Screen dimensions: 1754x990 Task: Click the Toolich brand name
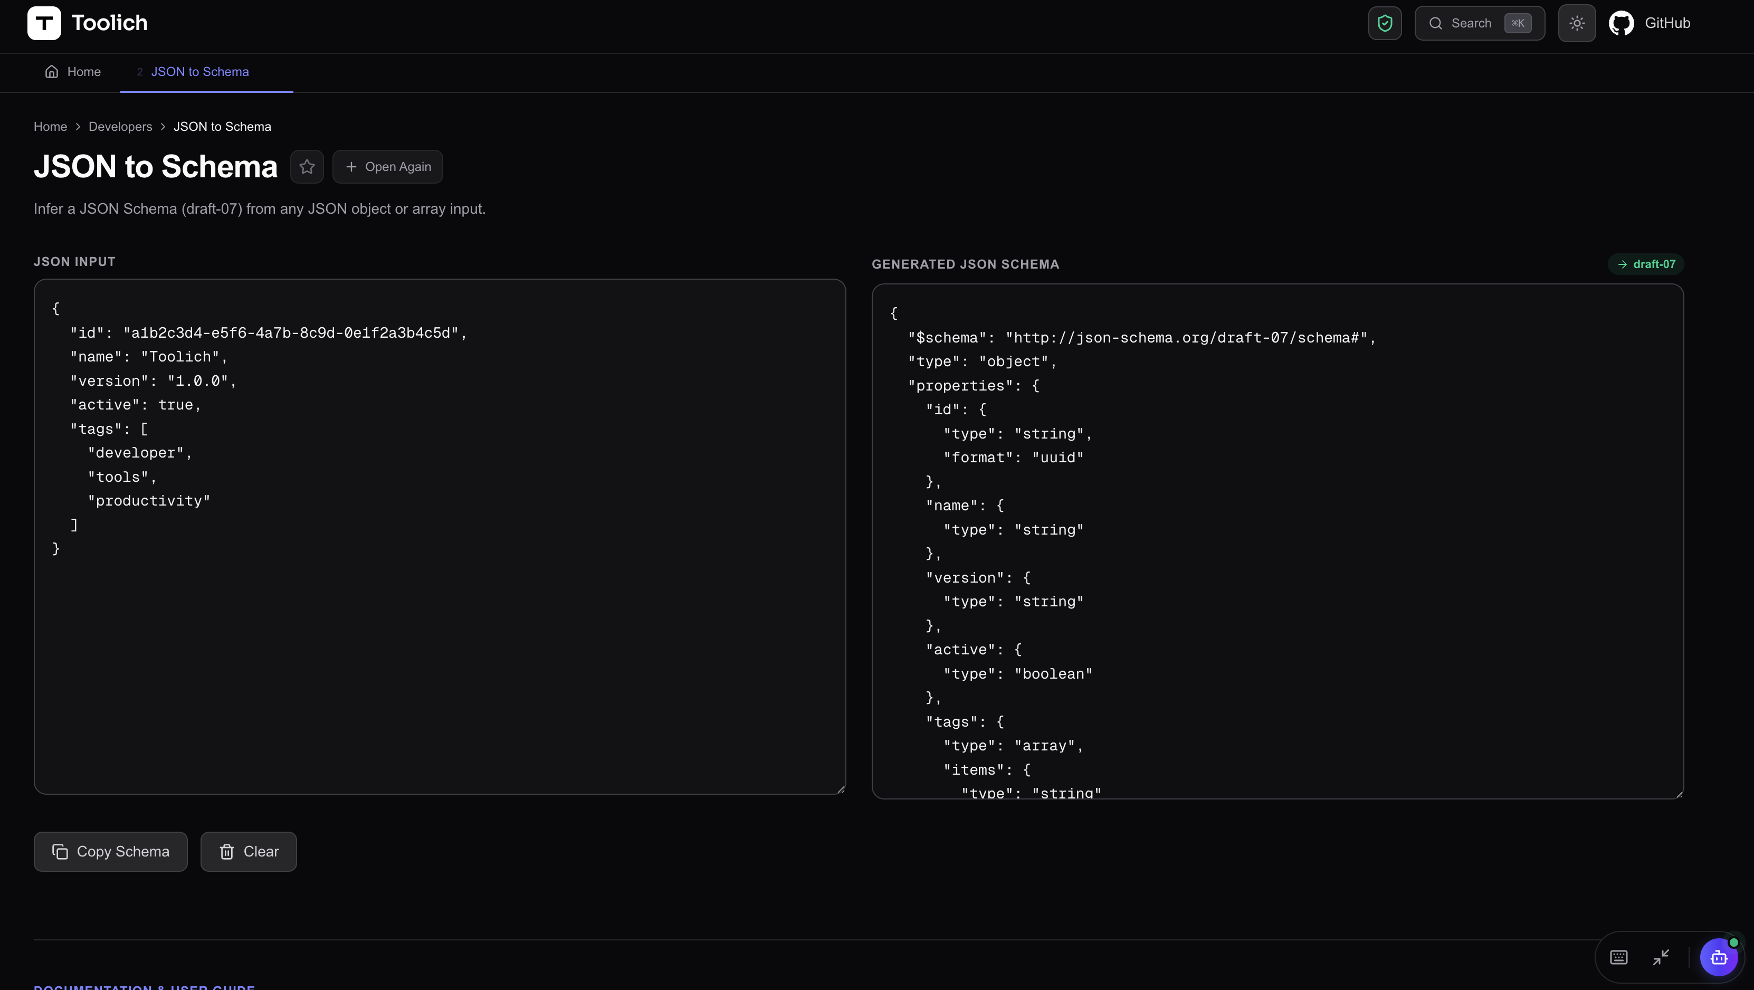(x=110, y=23)
